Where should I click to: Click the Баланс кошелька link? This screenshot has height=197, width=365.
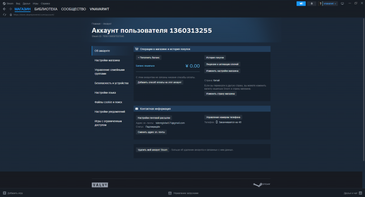[145, 66]
